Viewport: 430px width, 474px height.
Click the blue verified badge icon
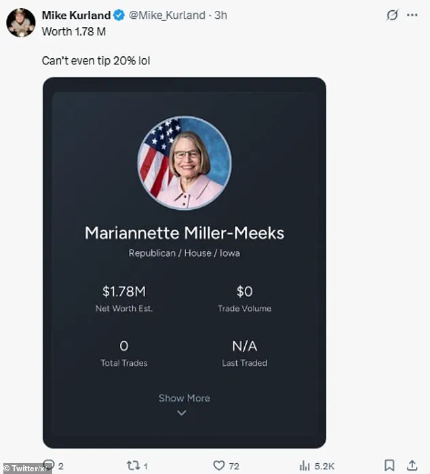(119, 15)
